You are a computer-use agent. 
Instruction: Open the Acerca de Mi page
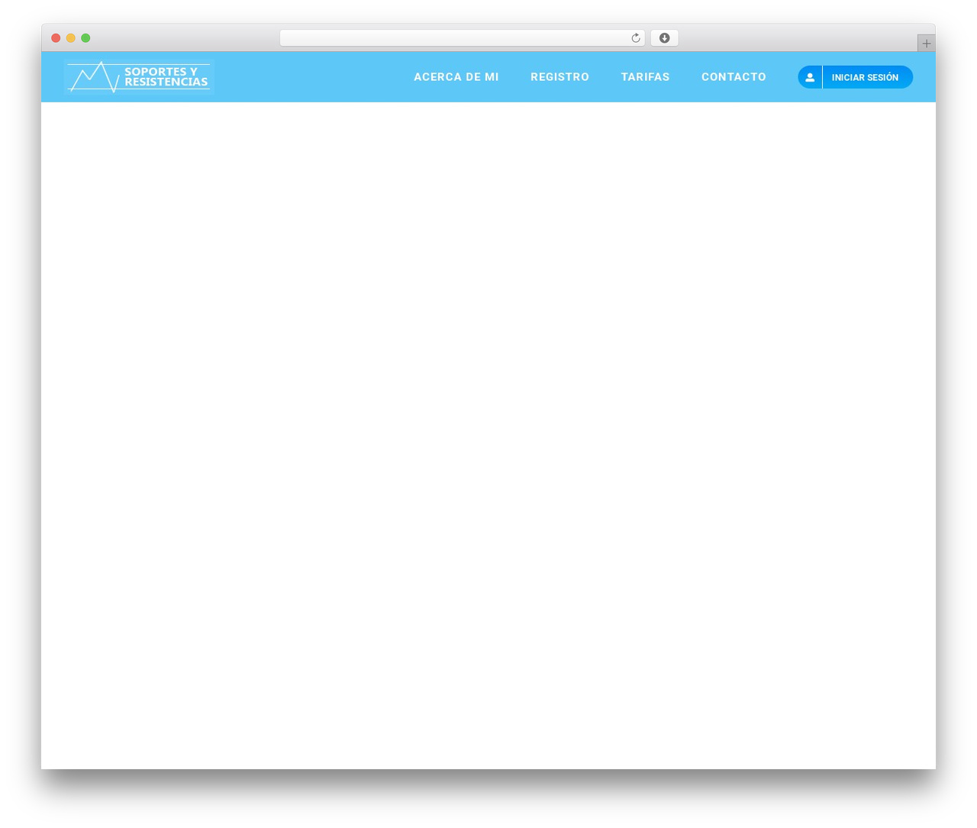click(x=456, y=77)
